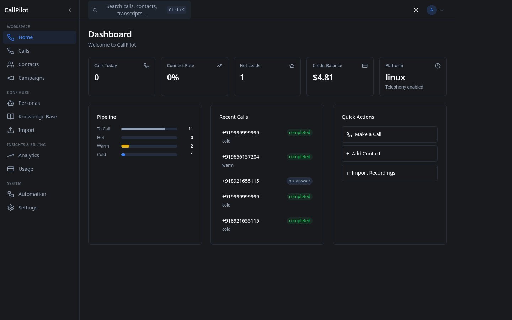This screenshot has width=512, height=320.
Task: Click the CallPilot logo text
Action: coord(16,10)
